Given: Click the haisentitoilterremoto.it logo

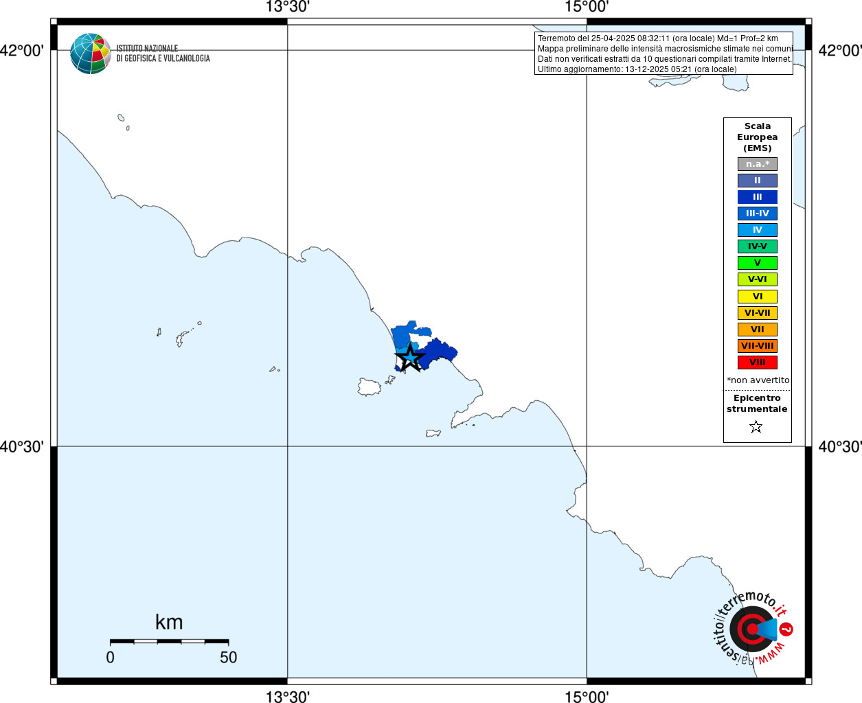Looking at the screenshot, I should [x=753, y=628].
